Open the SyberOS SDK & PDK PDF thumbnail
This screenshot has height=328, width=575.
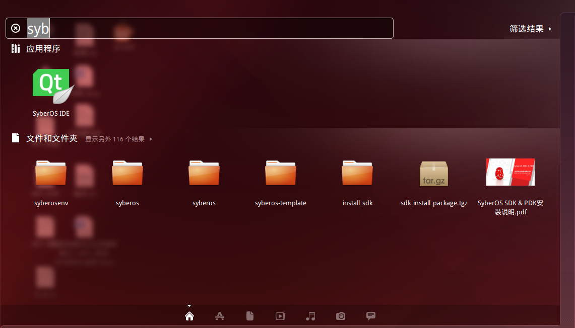510,172
